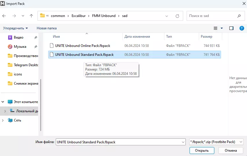Change view with the list view icon
The height and width of the screenshot is (156, 247).
pos(216,28)
